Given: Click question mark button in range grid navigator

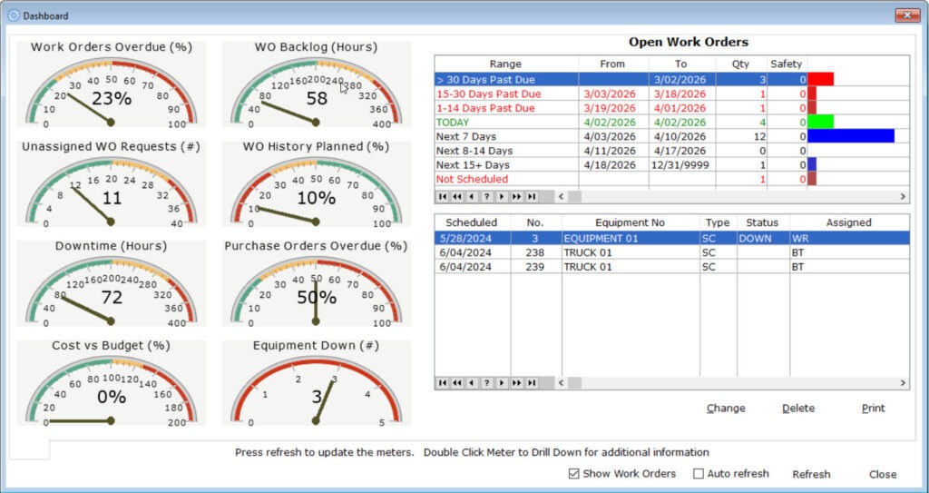Looking at the screenshot, I should click(x=486, y=196).
